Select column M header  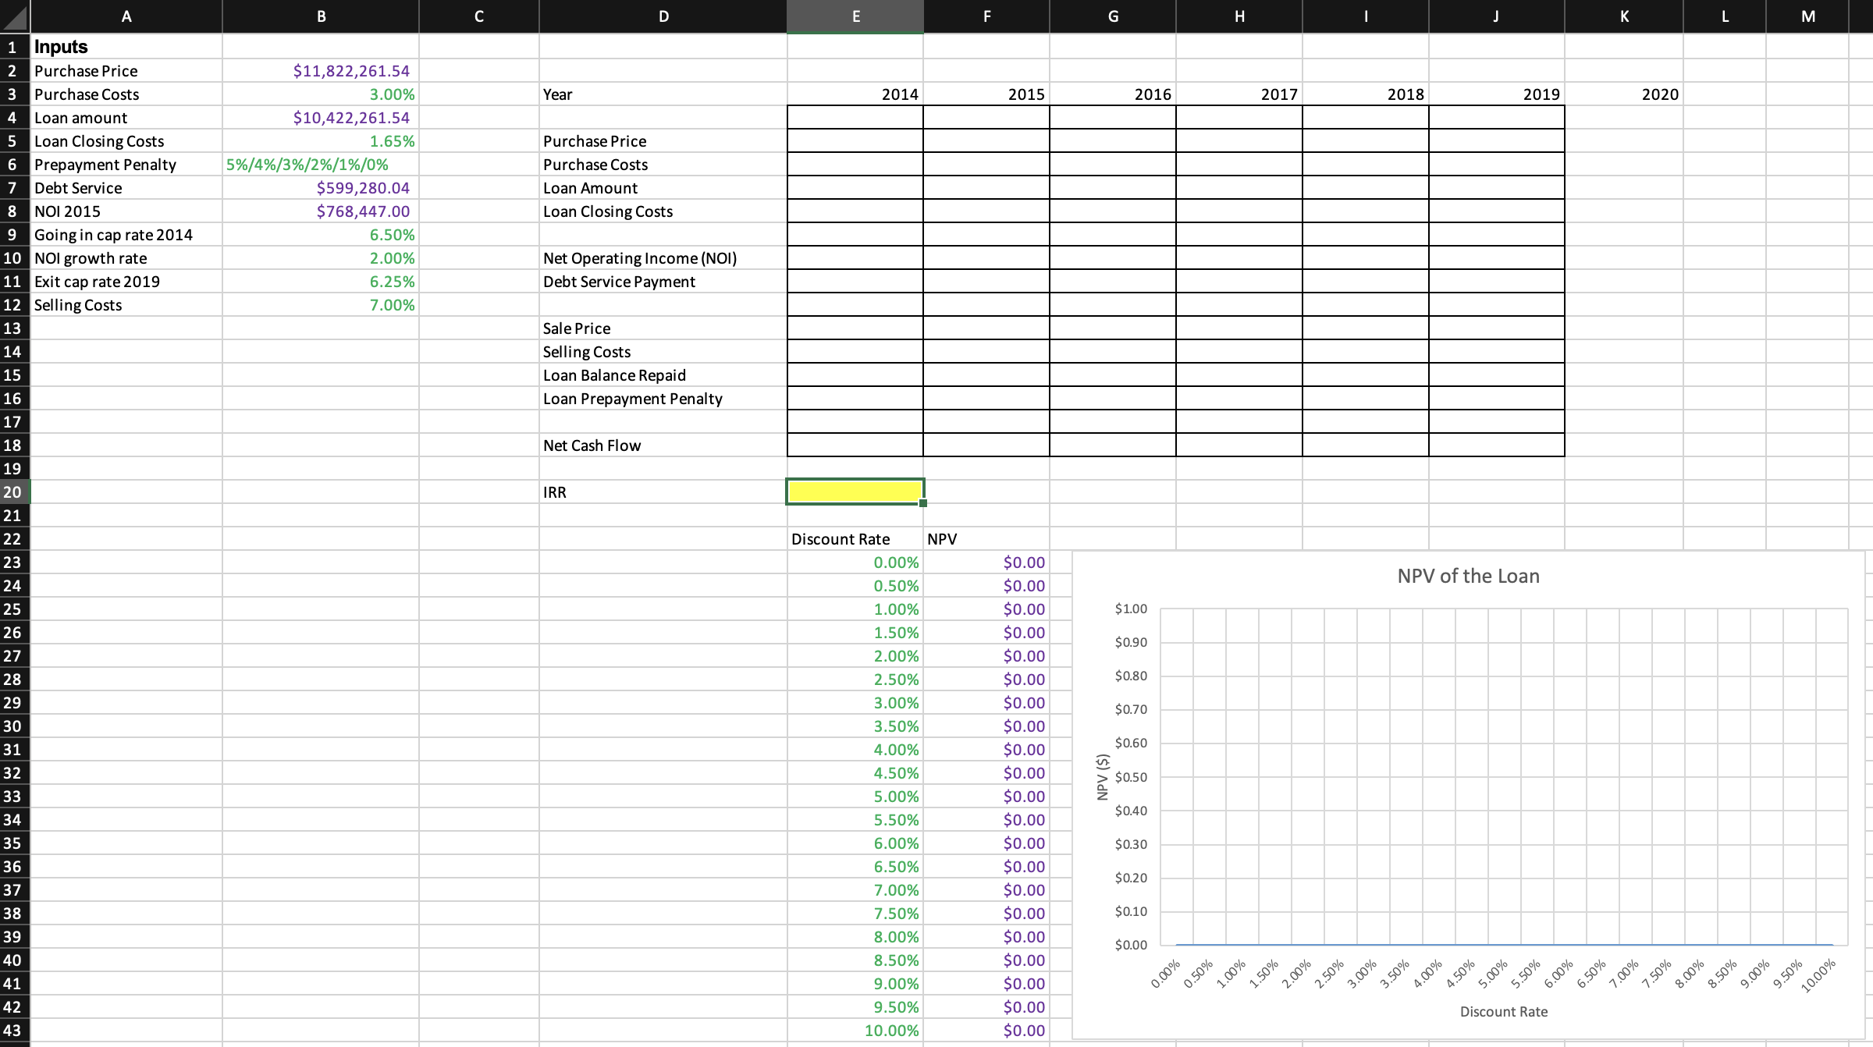pos(1807,16)
